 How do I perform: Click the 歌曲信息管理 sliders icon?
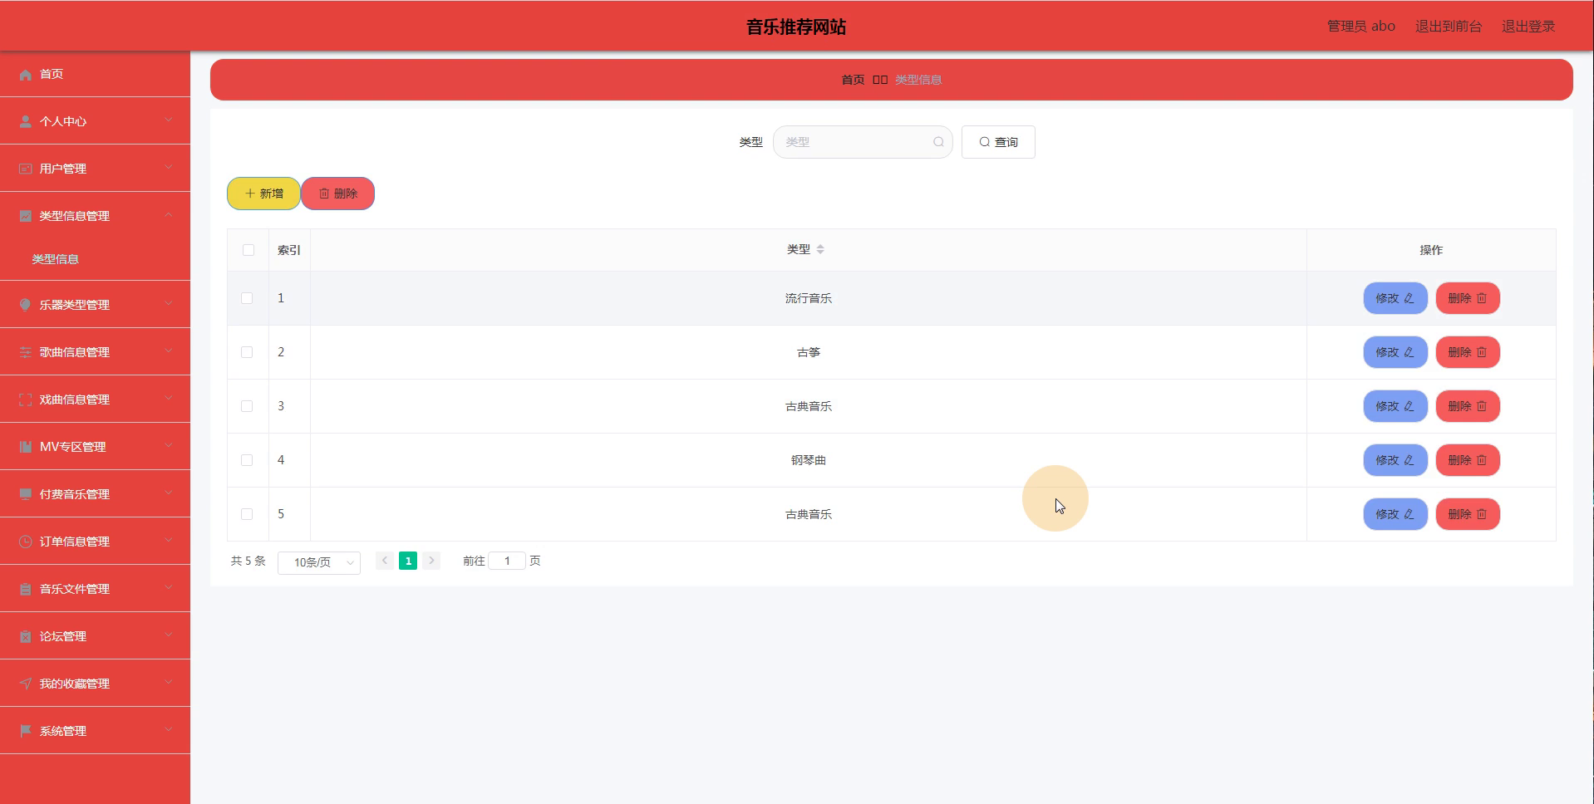[26, 352]
